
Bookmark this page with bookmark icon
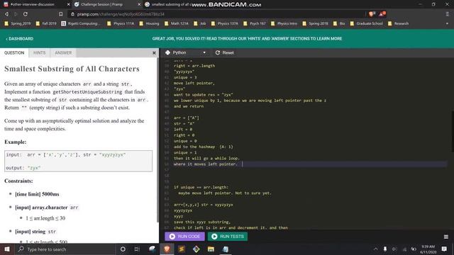60,14
